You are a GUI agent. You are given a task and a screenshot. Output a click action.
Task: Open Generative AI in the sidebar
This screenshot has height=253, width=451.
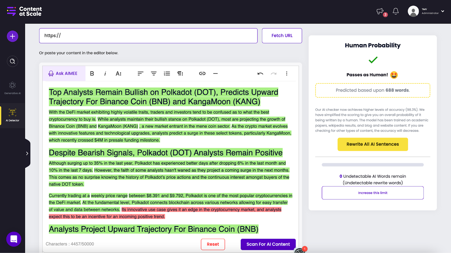pos(12,88)
